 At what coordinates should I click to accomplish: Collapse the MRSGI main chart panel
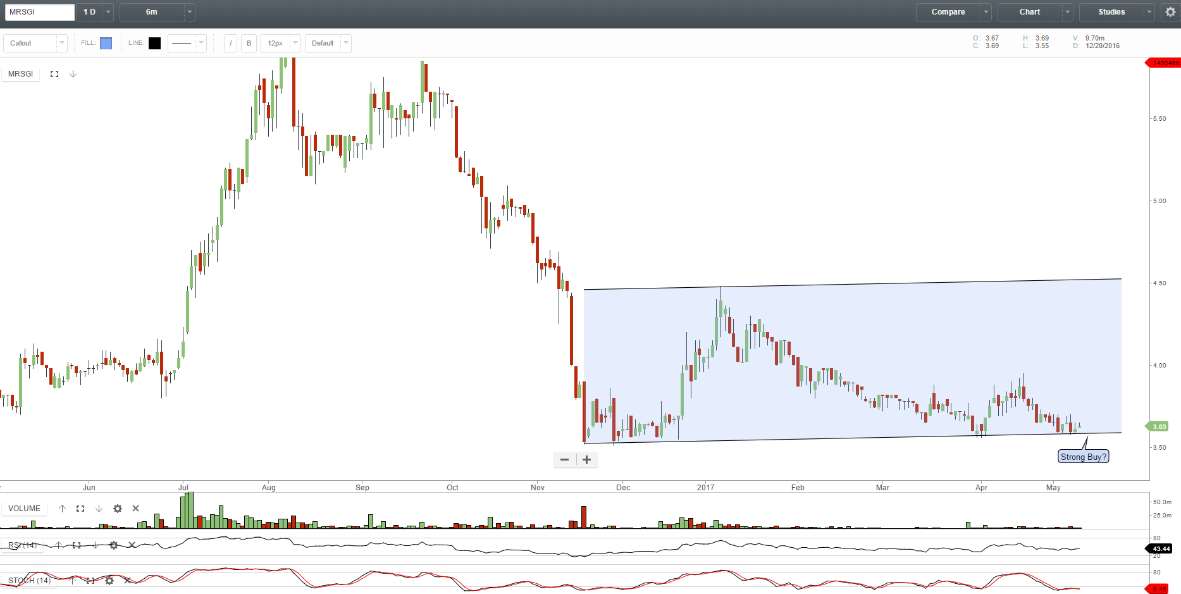coord(73,73)
